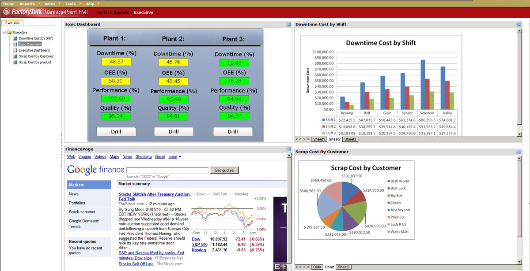Screen dimensions: 530x271
Task: Click the Scrap Cost by product report icon
Action: click(x=15, y=62)
